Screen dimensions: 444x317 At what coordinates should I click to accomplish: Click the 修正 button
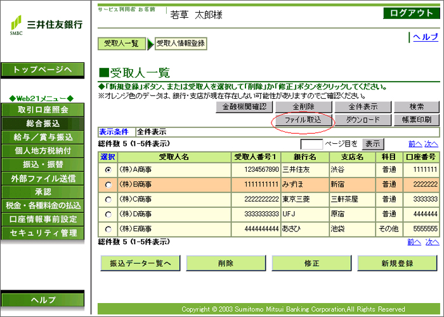click(x=311, y=263)
